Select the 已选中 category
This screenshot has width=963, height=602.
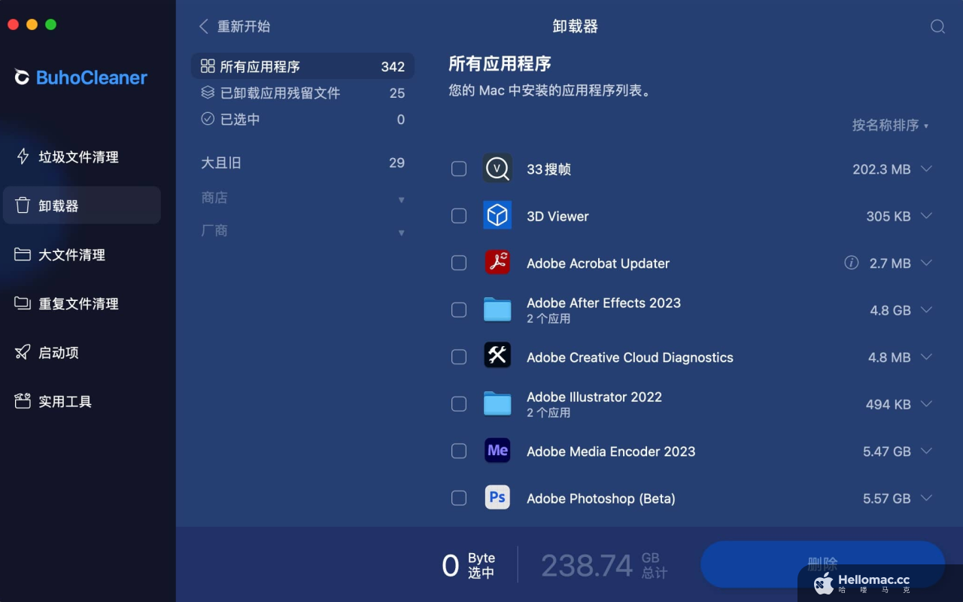(302, 119)
